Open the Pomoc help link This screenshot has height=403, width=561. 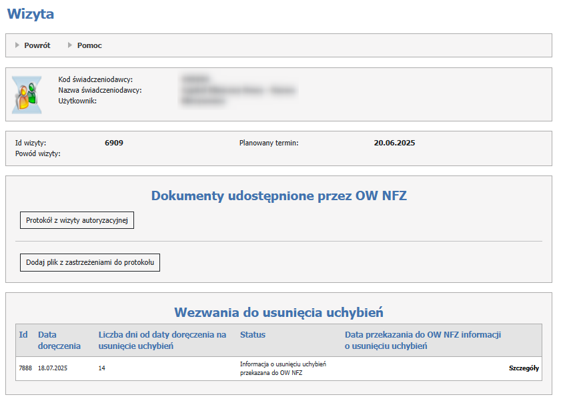coord(89,45)
